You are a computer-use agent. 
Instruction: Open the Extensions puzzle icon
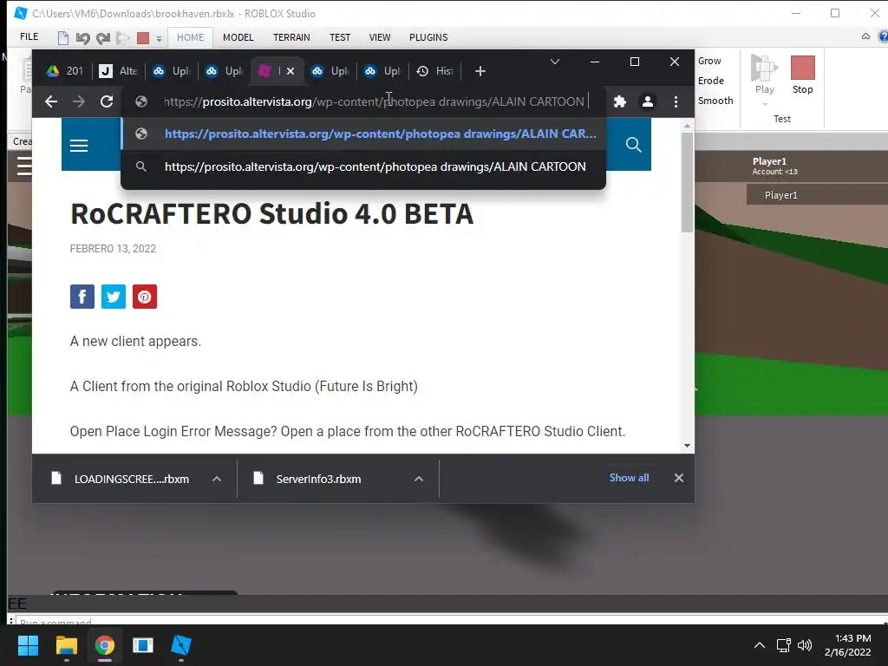coord(619,101)
